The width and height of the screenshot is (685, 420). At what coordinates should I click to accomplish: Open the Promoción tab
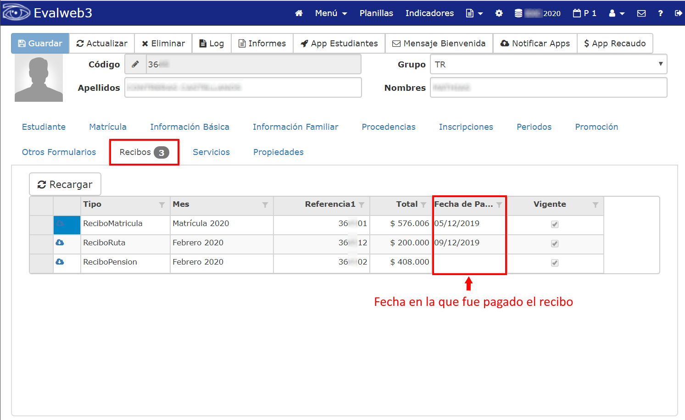(596, 127)
